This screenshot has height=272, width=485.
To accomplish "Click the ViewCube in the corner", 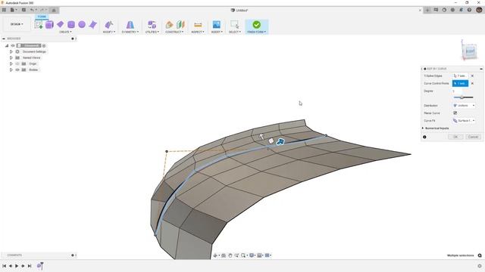I will tap(470, 51).
